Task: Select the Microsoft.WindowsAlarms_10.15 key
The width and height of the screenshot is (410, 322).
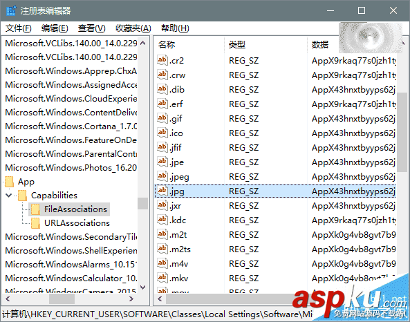Action: pyautogui.click(x=71, y=265)
